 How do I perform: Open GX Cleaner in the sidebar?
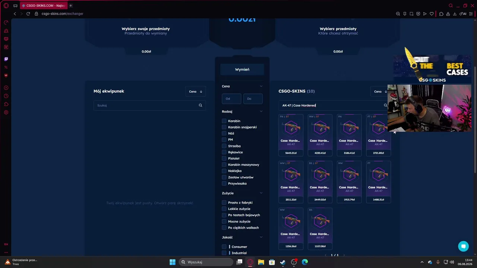pyautogui.click(x=6, y=31)
